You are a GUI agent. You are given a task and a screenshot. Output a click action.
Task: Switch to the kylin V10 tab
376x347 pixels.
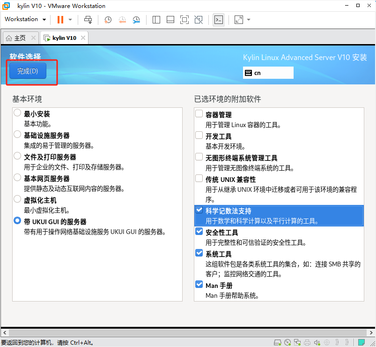coord(64,38)
